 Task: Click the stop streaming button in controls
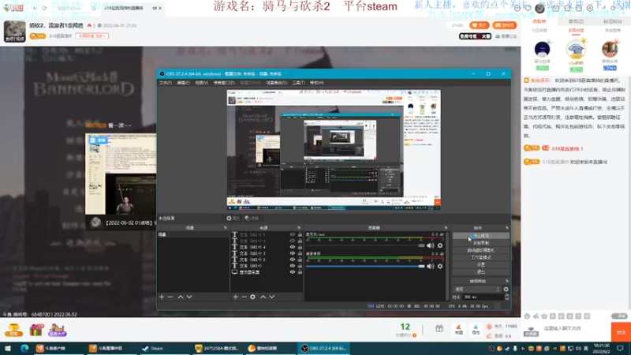coord(480,236)
